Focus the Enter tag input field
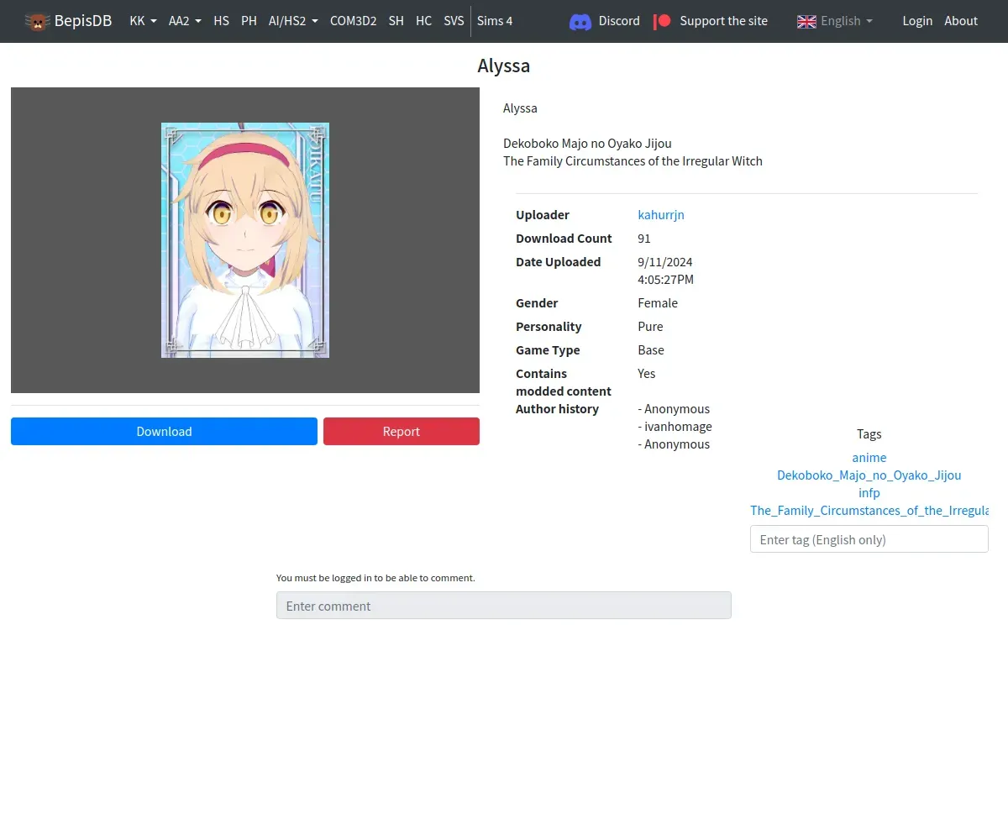The image size is (1008, 840). pos(869,539)
